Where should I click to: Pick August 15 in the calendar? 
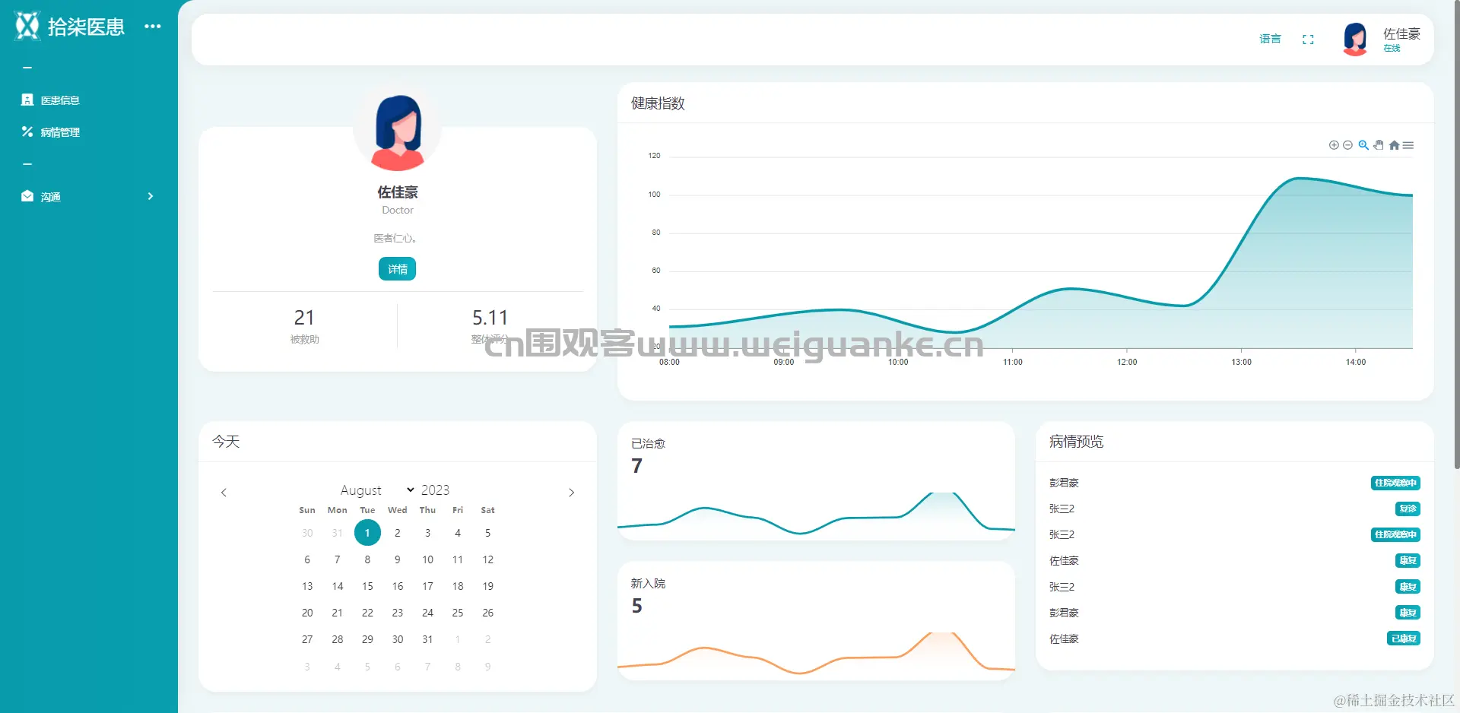point(367,586)
